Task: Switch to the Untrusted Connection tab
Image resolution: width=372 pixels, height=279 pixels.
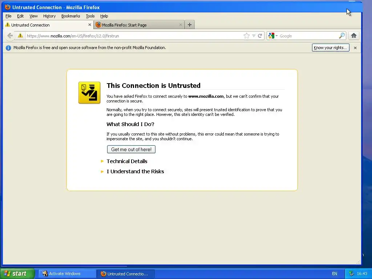Action: tap(48, 25)
